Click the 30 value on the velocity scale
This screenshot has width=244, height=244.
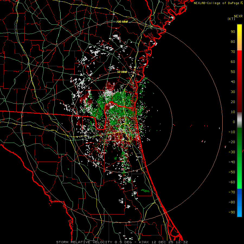pyautogui.click(x=233, y=92)
